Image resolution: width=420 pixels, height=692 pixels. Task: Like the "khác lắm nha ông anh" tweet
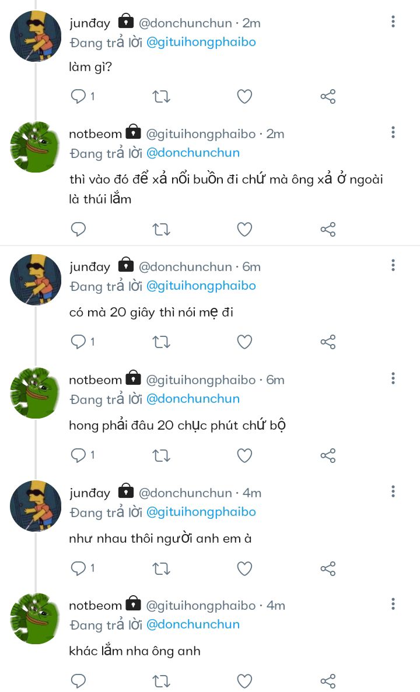(x=244, y=680)
